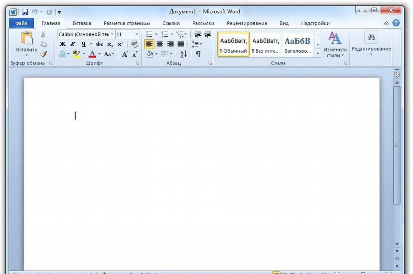The height and width of the screenshot is (274, 413).
Task: Toggle bold formatting with Ж button
Action: tap(62, 44)
